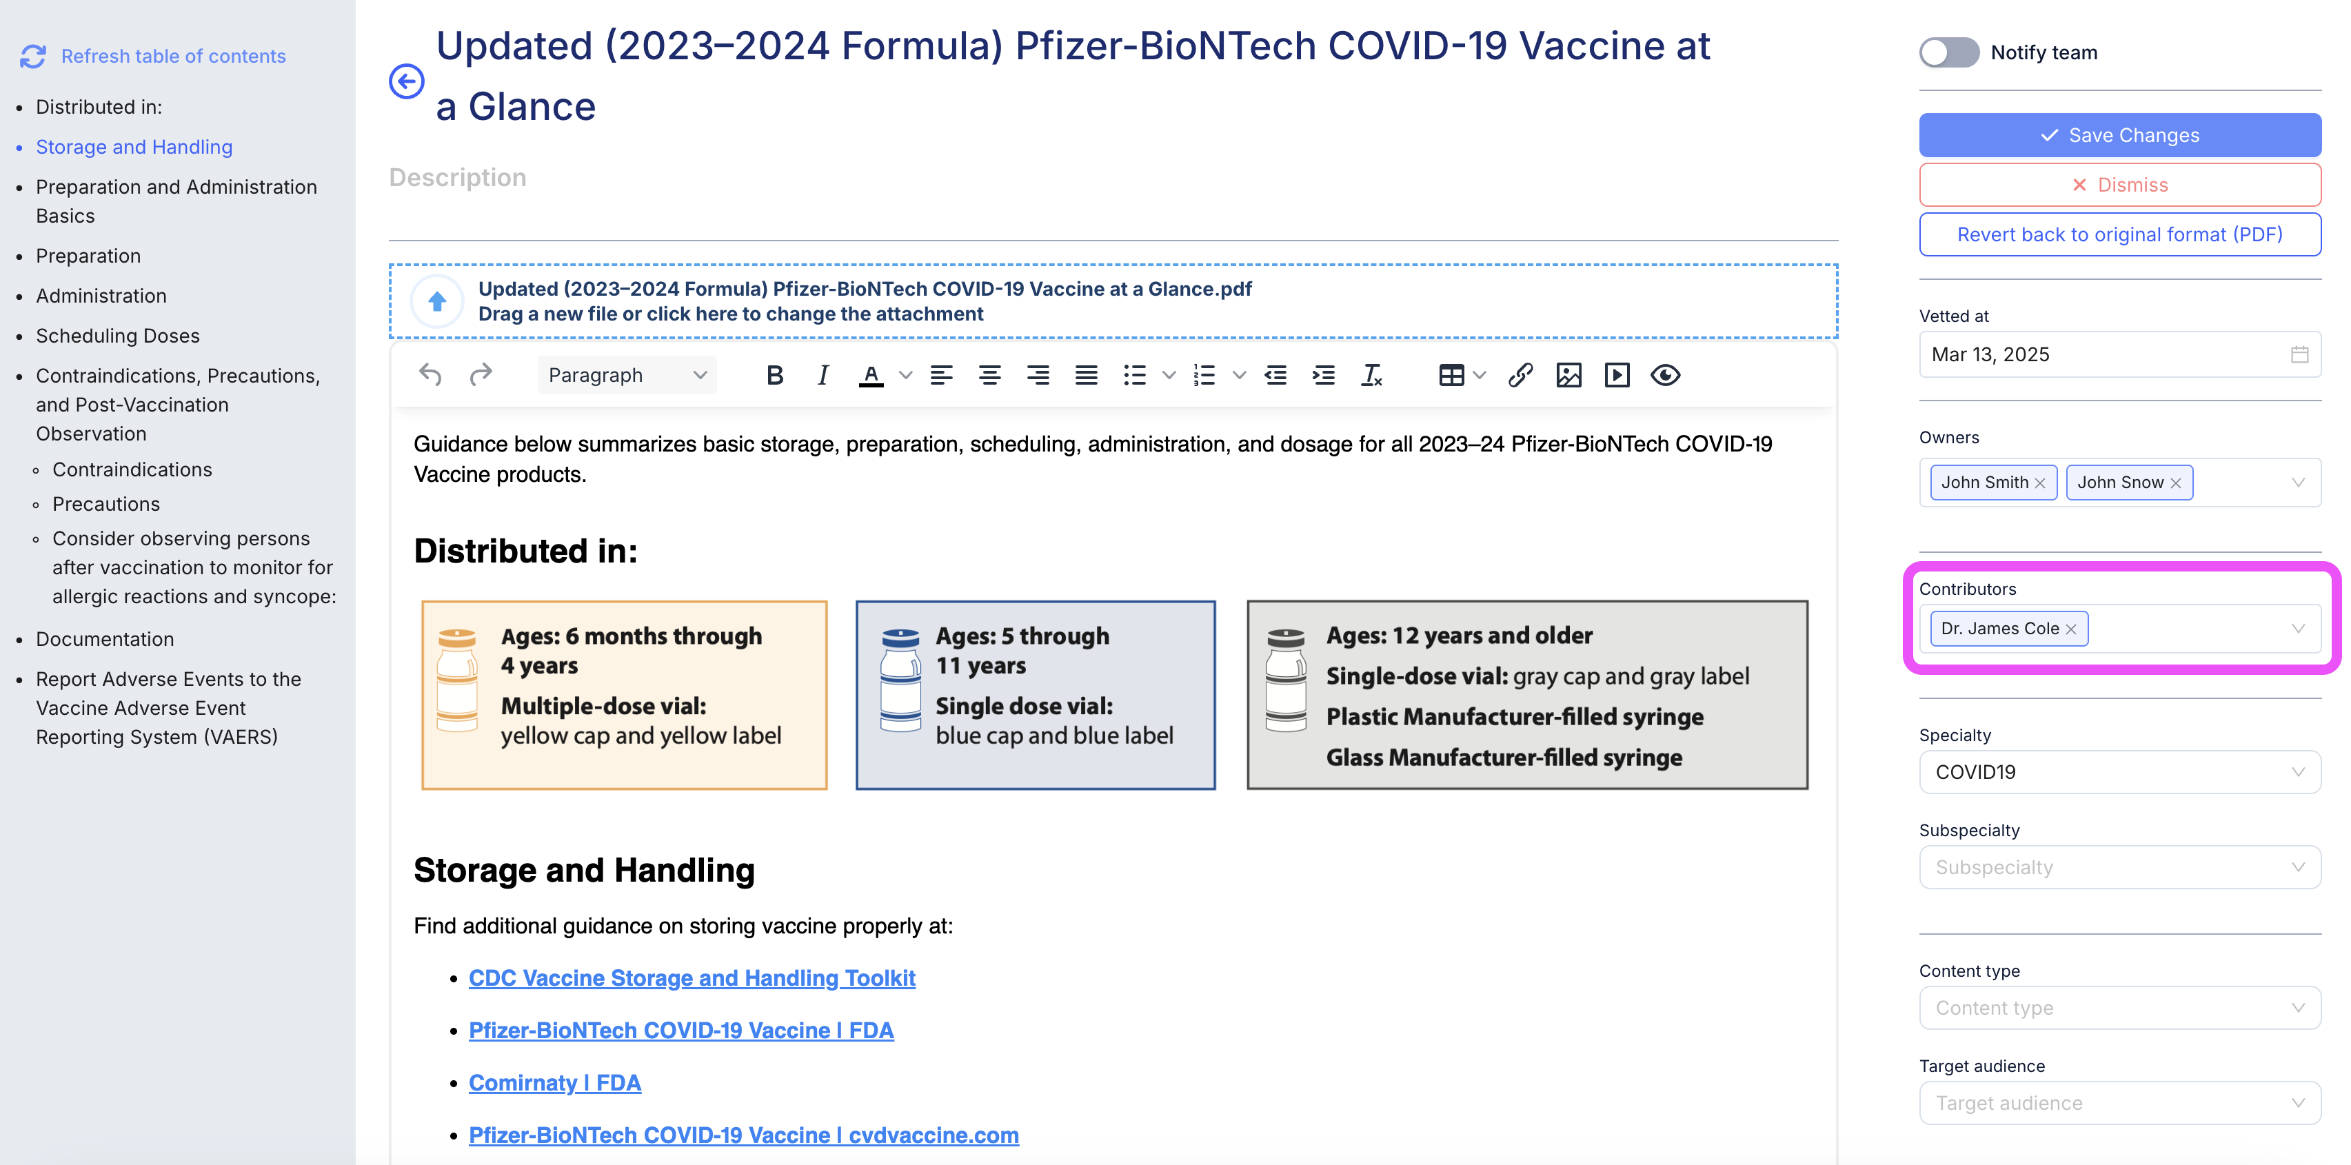The width and height of the screenshot is (2351, 1165).
Task: Justify the text
Action: [x=1086, y=375]
